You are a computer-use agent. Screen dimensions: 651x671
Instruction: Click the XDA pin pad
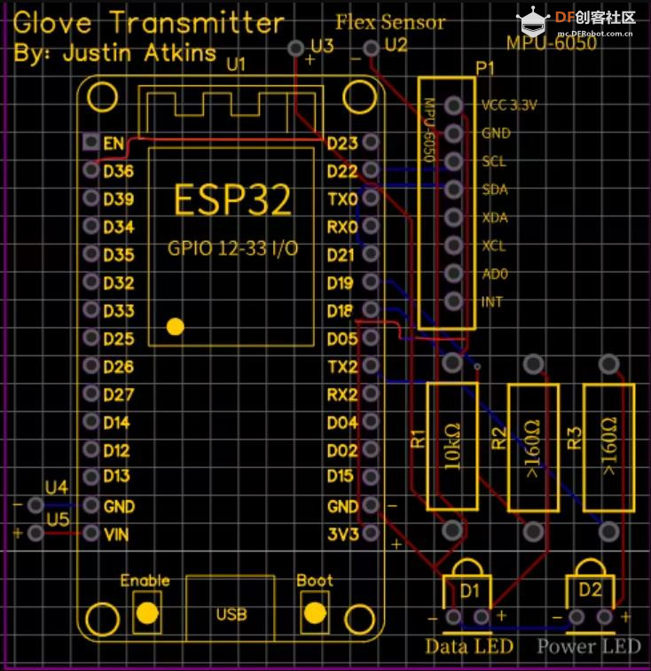453,217
